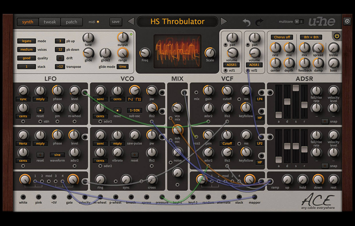
Task: Click the glide2 knob
Action: pyautogui.click(x=105, y=53)
